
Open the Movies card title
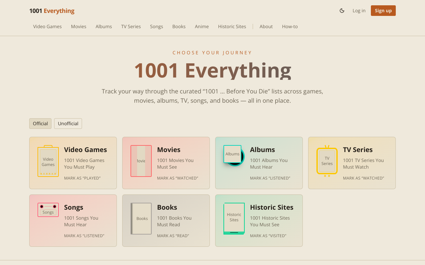[169, 150]
